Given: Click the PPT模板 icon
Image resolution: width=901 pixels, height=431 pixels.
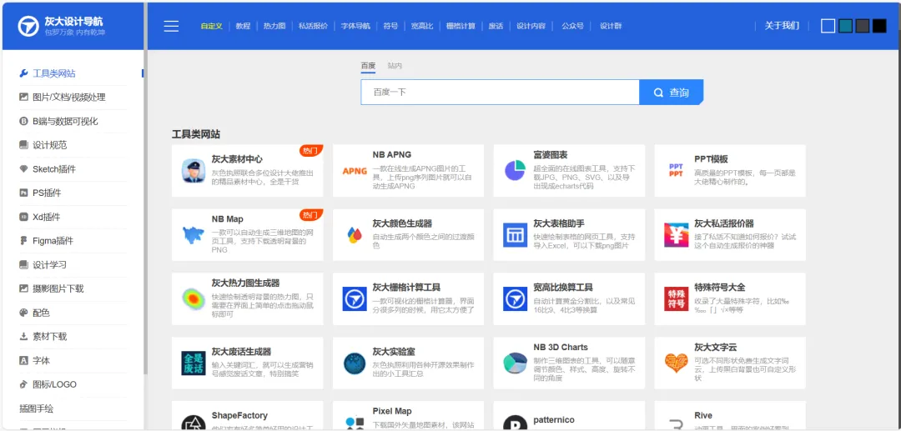Looking at the screenshot, I should [x=677, y=170].
